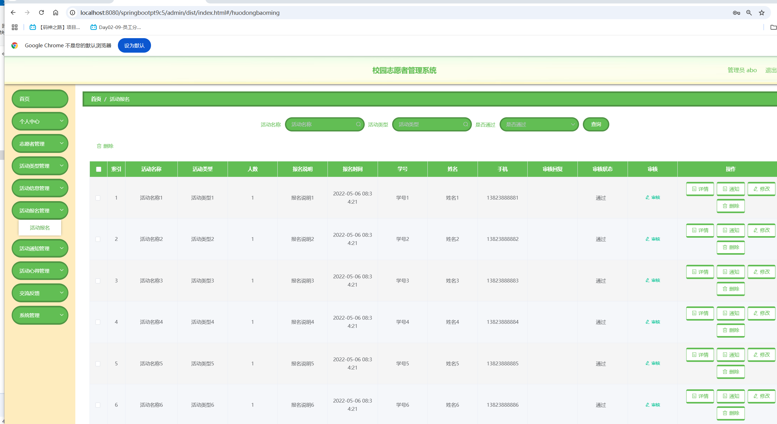
Task: Select the 首页 sidebar menu item
Action: (40, 99)
